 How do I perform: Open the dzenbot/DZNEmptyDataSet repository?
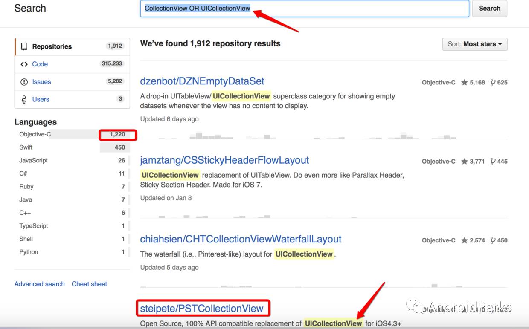pyautogui.click(x=202, y=81)
